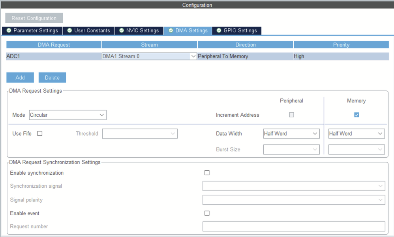Enable the Use Fifo checkbox

click(x=40, y=134)
